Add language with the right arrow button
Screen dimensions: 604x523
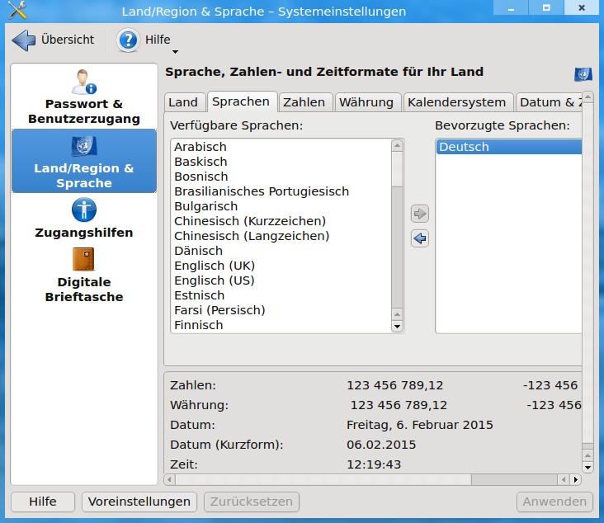(x=419, y=214)
